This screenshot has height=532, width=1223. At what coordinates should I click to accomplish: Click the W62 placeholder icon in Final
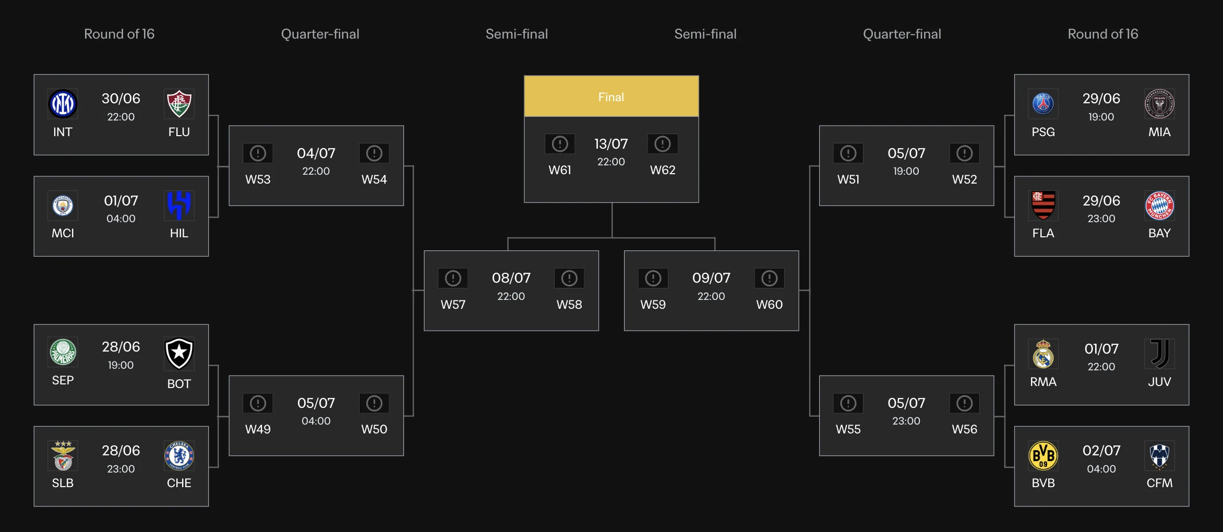pos(663,144)
